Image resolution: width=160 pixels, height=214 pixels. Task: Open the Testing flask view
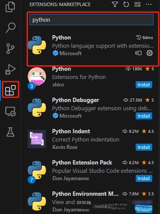[10, 132]
